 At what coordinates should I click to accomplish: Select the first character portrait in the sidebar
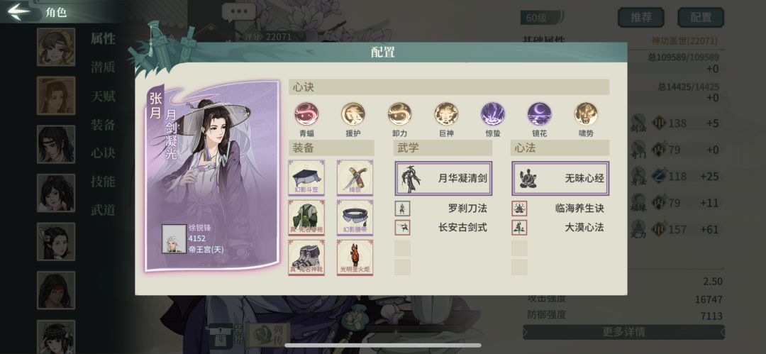[x=56, y=47]
